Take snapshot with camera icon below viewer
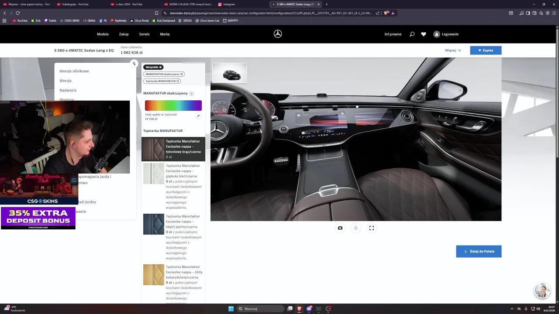The height and width of the screenshot is (314, 559). pyautogui.click(x=340, y=228)
